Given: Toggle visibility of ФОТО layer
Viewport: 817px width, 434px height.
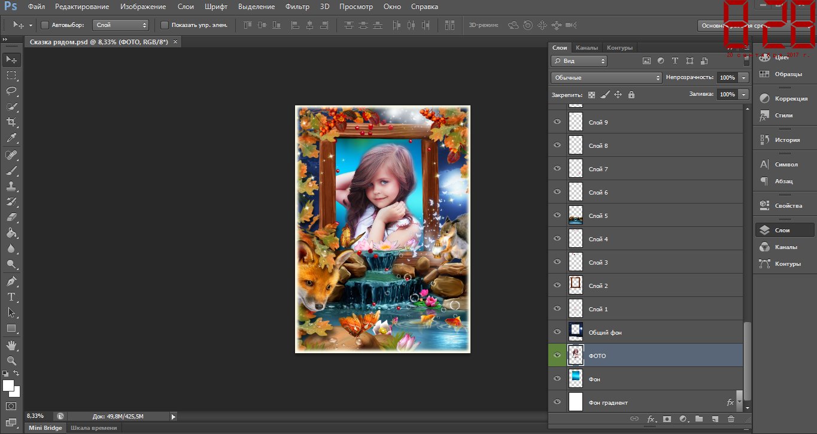Looking at the screenshot, I should tap(558, 356).
